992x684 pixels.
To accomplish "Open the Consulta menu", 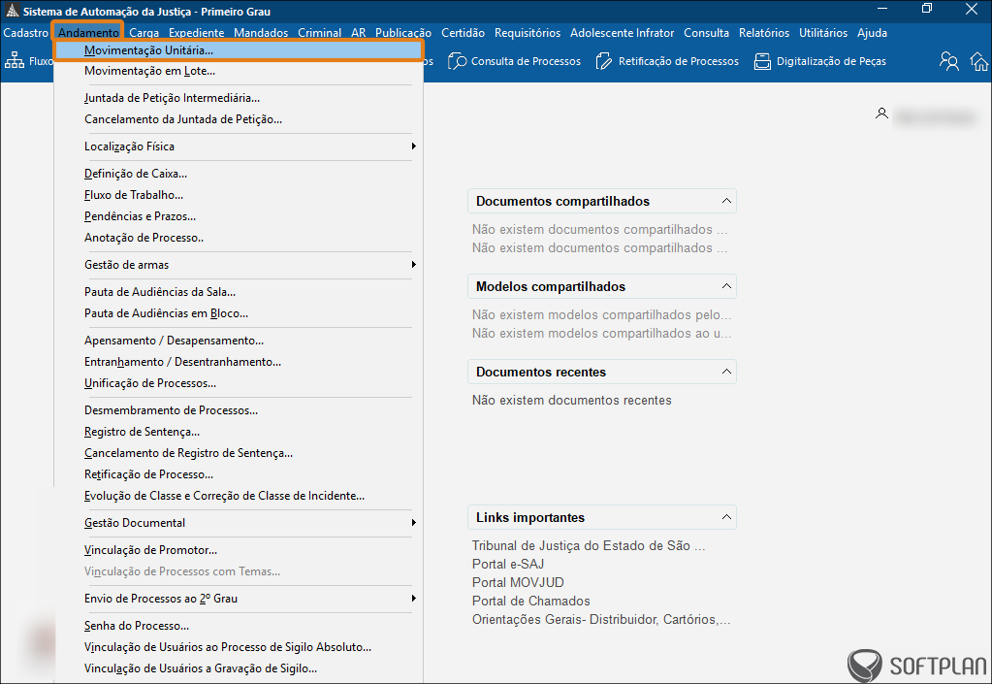I will 706,33.
